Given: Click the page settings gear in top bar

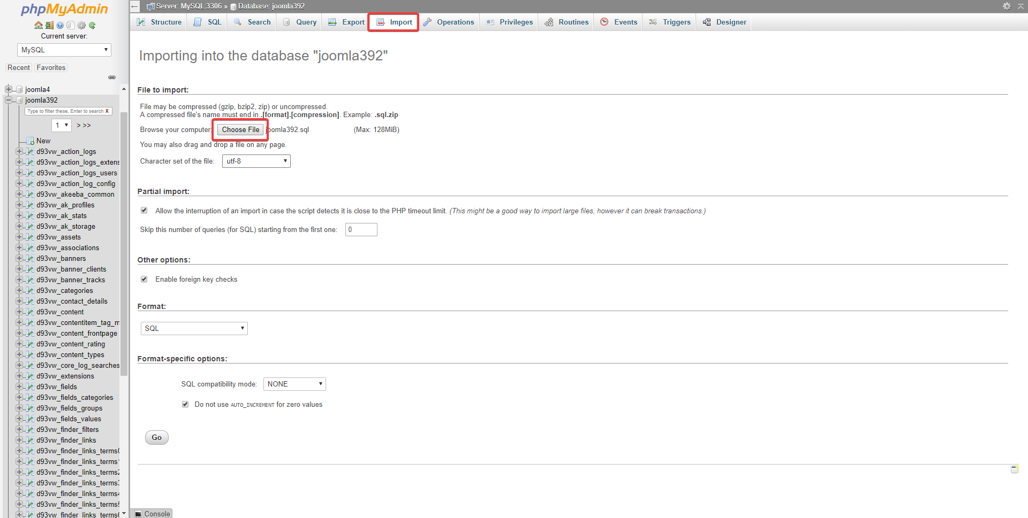Looking at the screenshot, I should click(1007, 6).
